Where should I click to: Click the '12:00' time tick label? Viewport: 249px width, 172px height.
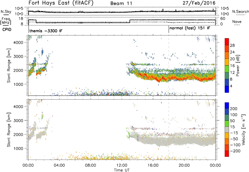click(122, 165)
